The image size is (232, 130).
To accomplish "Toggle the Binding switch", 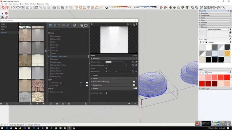I will click(135, 88).
